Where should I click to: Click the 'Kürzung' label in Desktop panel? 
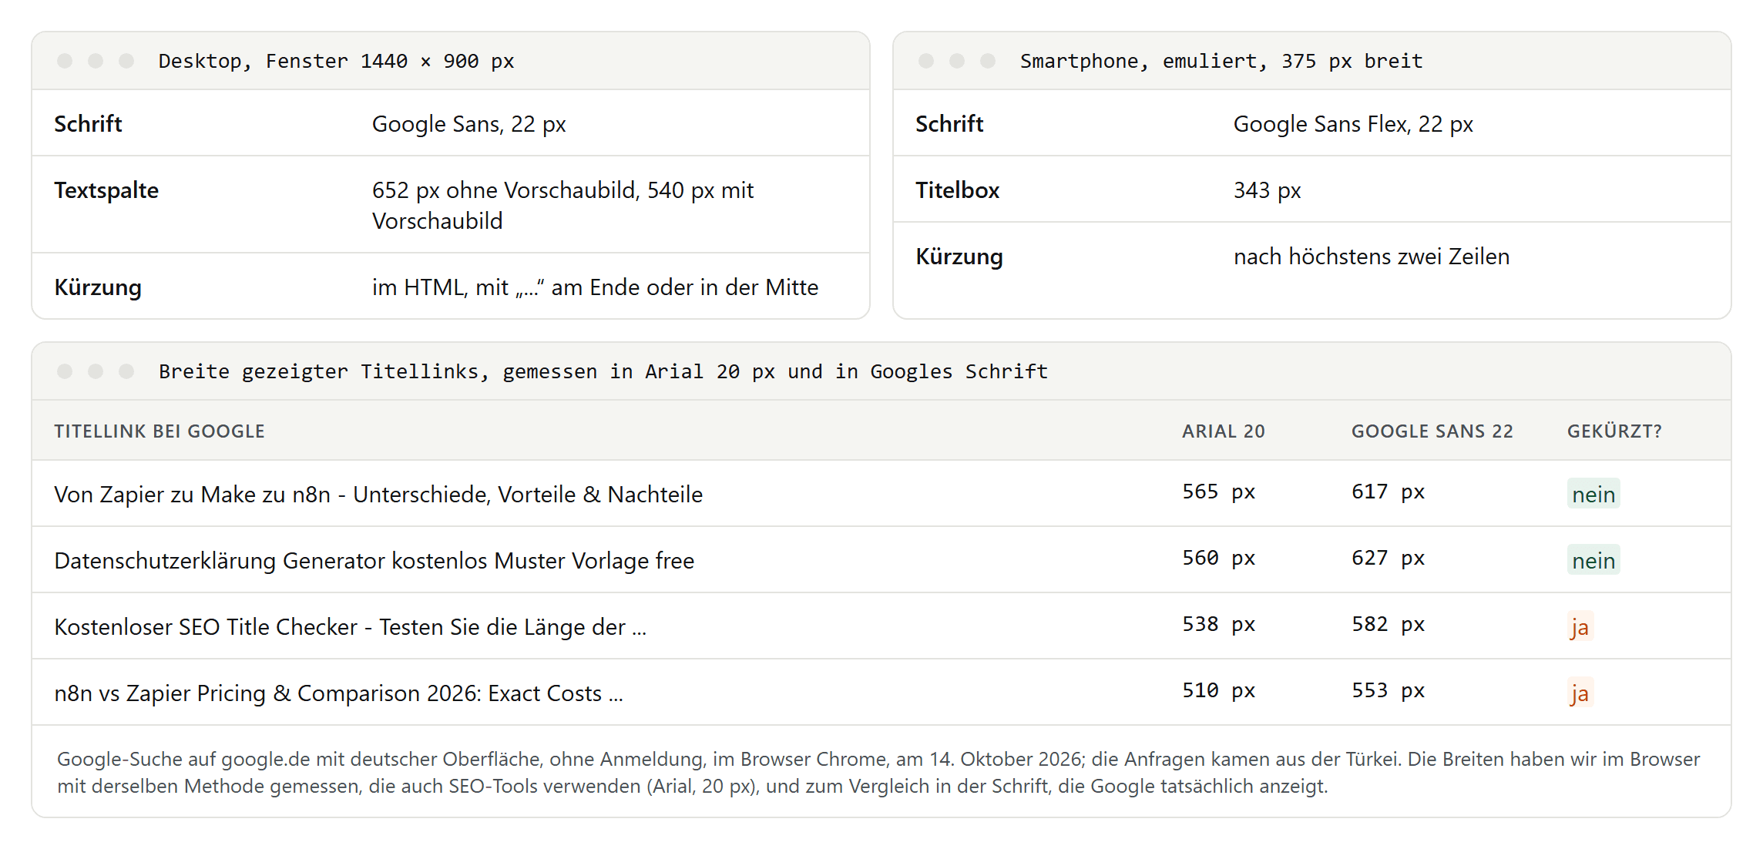click(98, 287)
